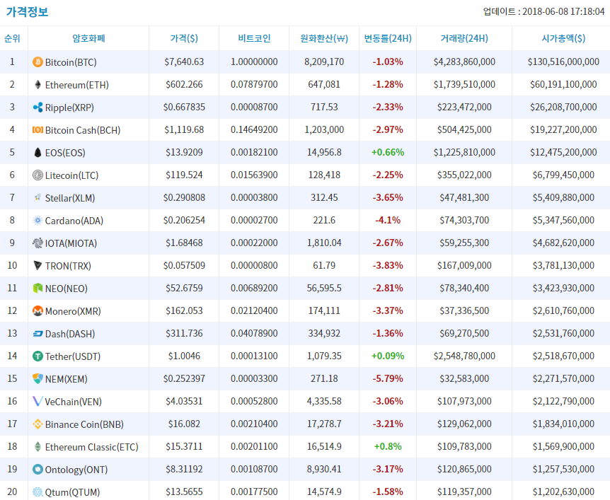
Task: Open the Bitcoin(BTC) coin name
Action: [x=71, y=62]
